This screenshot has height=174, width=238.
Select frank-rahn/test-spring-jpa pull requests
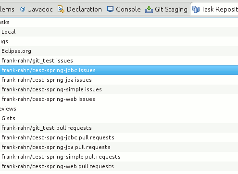click(x=119, y=147)
